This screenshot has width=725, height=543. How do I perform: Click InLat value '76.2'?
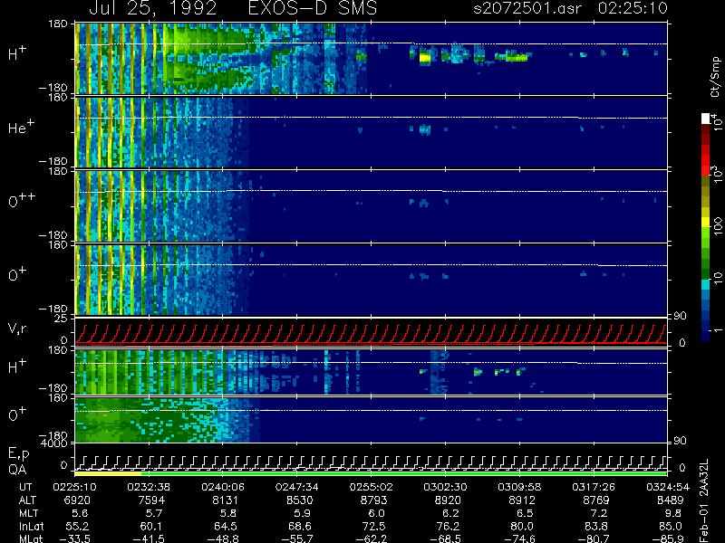(x=448, y=526)
